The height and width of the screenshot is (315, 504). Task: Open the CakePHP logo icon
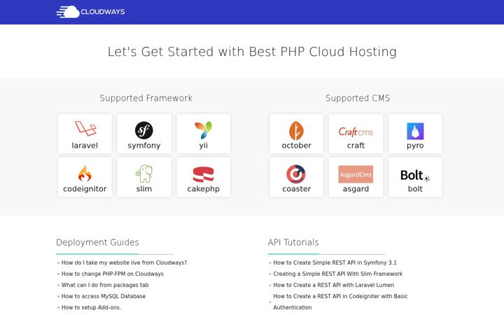click(203, 174)
